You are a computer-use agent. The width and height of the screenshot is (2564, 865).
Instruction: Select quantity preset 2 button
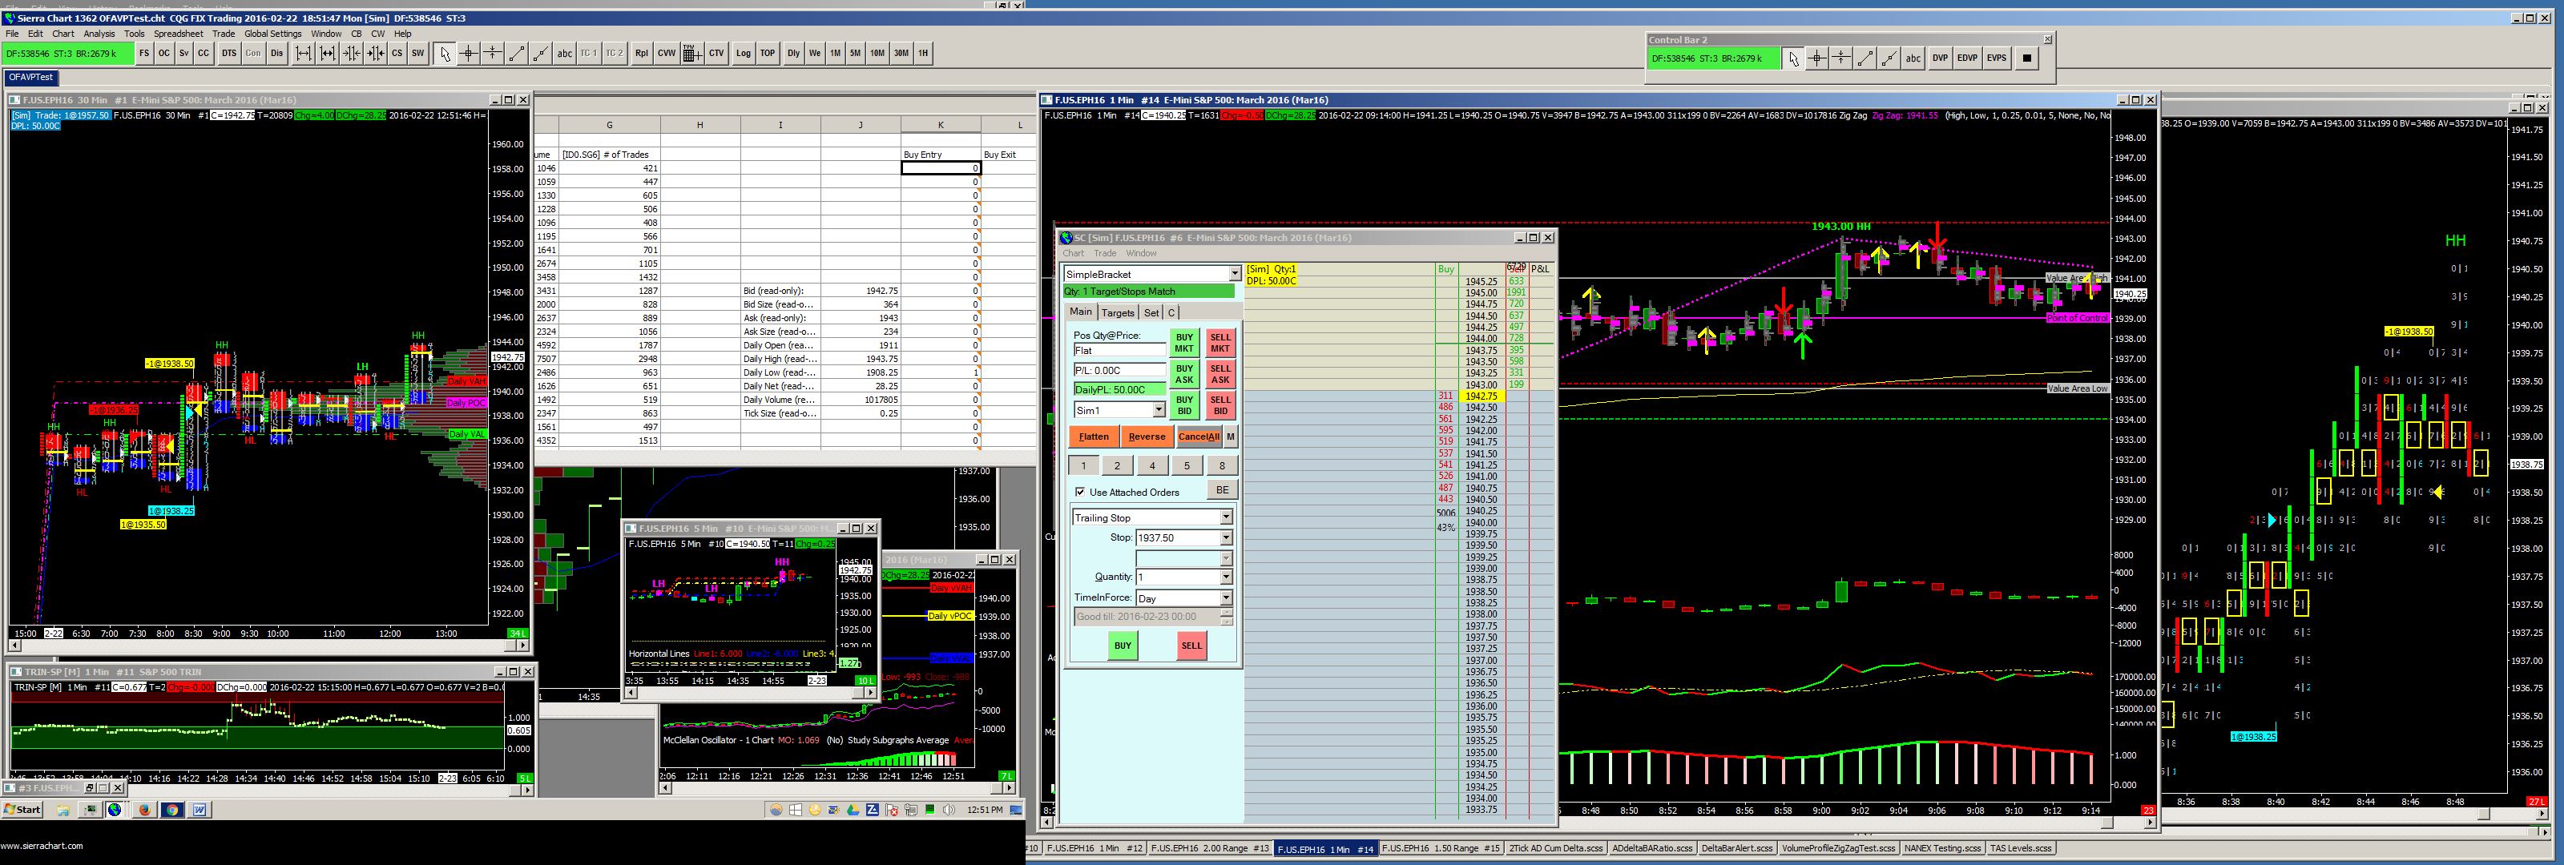(x=1118, y=465)
